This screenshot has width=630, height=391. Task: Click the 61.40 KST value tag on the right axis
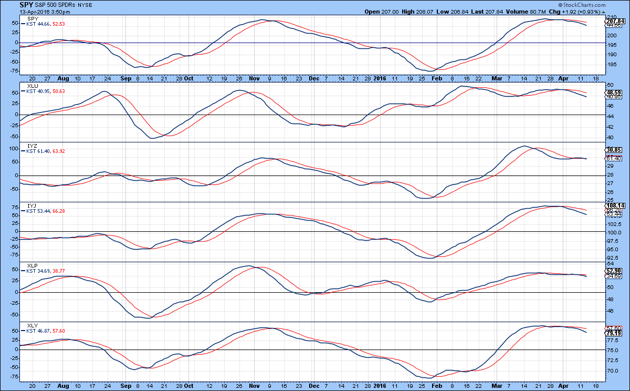[x=614, y=158]
